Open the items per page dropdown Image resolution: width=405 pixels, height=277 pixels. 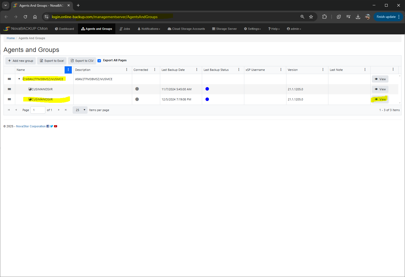point(80,110)
